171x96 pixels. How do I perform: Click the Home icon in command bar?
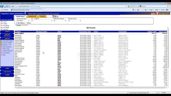point(133,10)
